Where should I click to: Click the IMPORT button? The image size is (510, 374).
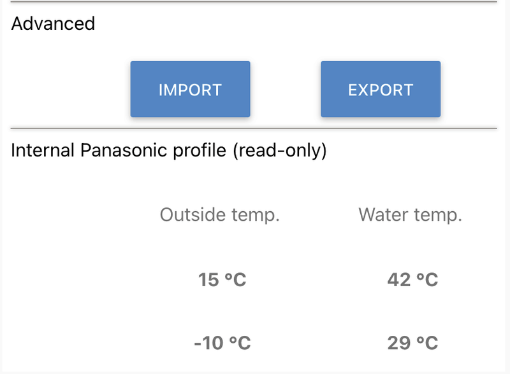[x=190, y=89]
